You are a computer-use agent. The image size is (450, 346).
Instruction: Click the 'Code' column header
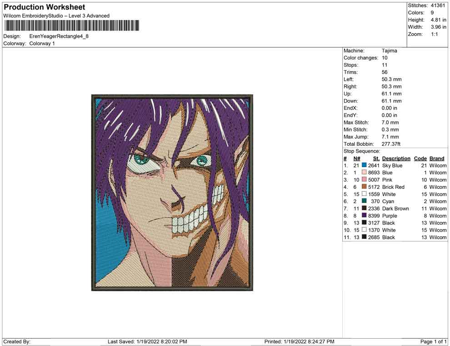[420, 158]
